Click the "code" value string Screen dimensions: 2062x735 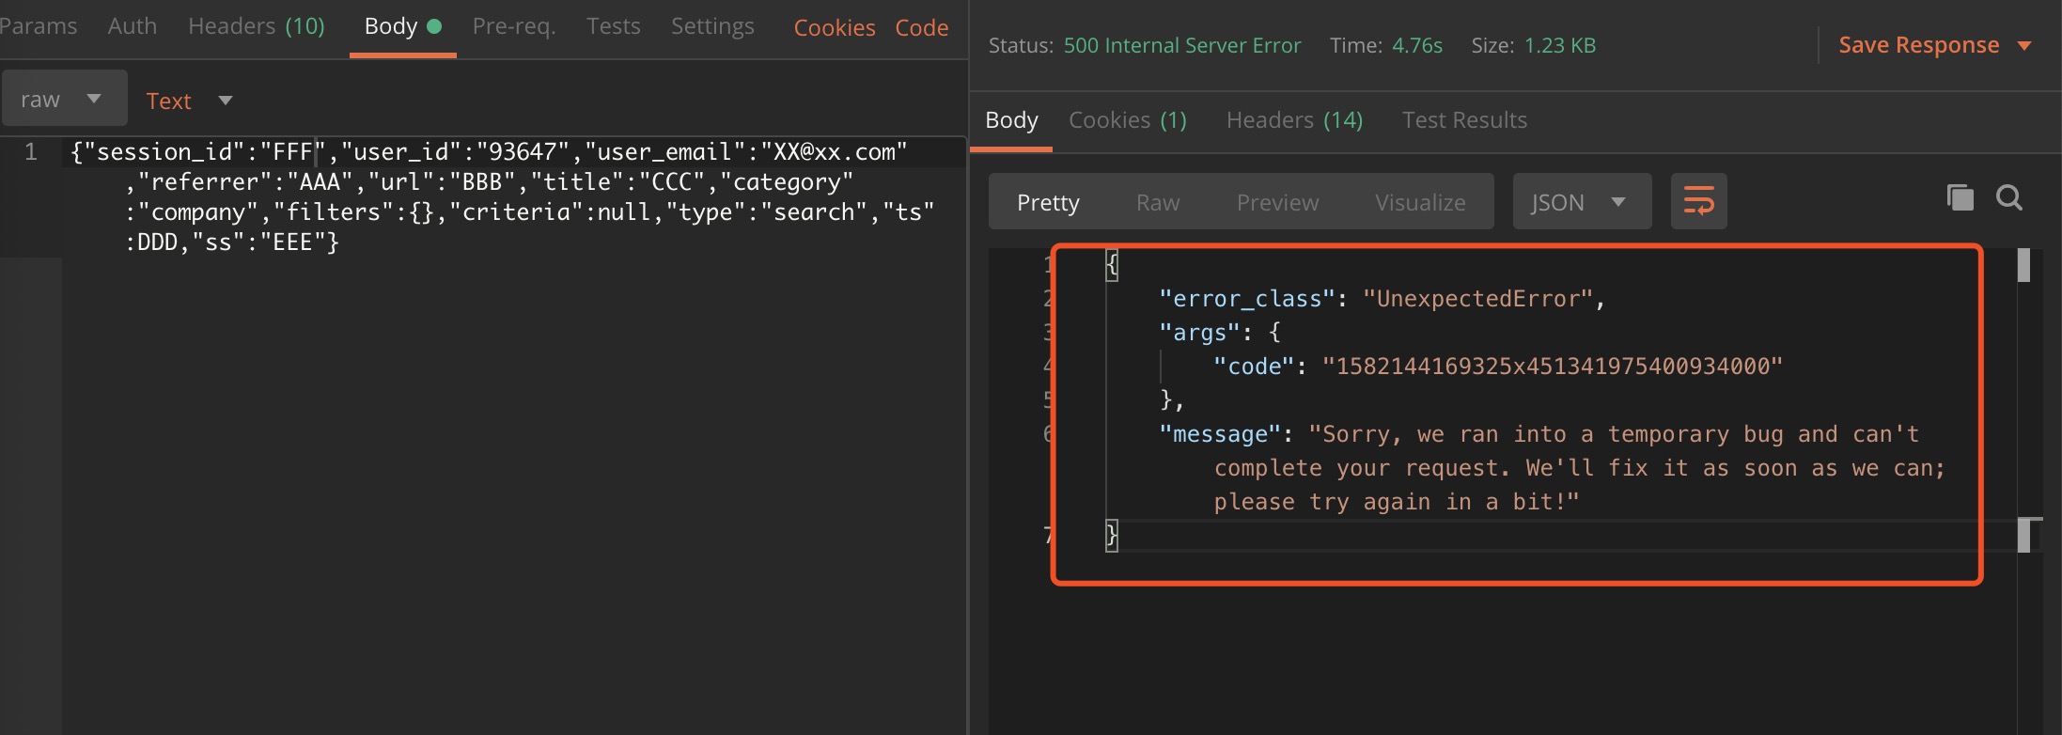tap(1552, 367)
